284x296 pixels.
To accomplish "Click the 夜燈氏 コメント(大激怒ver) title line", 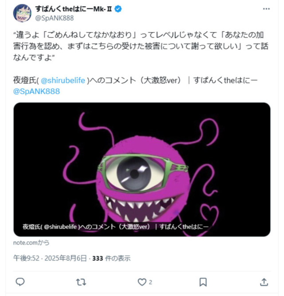I will coord(135,80).
